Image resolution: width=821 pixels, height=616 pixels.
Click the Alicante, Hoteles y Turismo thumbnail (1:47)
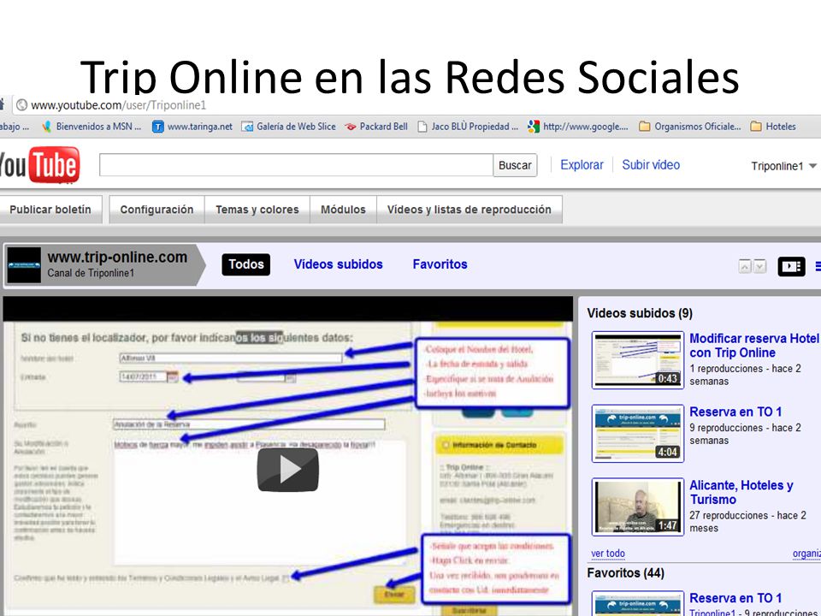click(638, 506)
